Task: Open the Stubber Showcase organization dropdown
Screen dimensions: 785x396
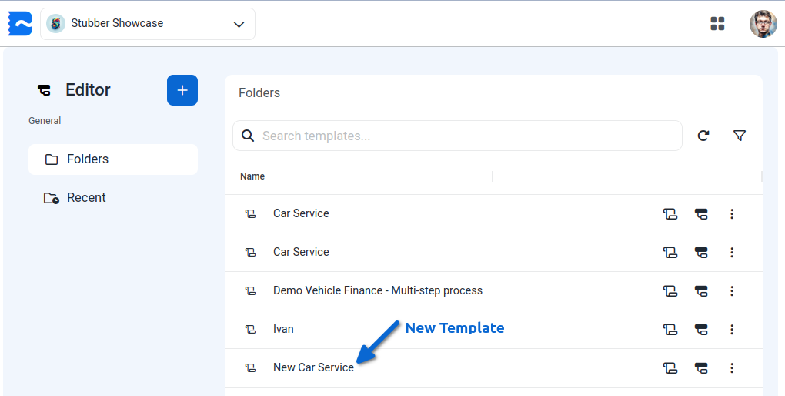Action: [148, 24]
